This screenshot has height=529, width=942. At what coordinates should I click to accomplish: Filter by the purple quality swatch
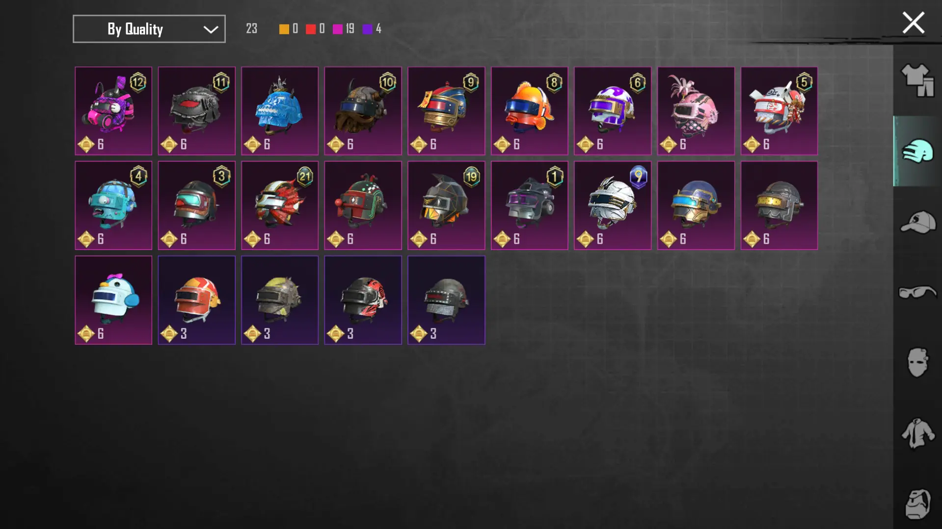pyautogui.click(x=367, y=29)
